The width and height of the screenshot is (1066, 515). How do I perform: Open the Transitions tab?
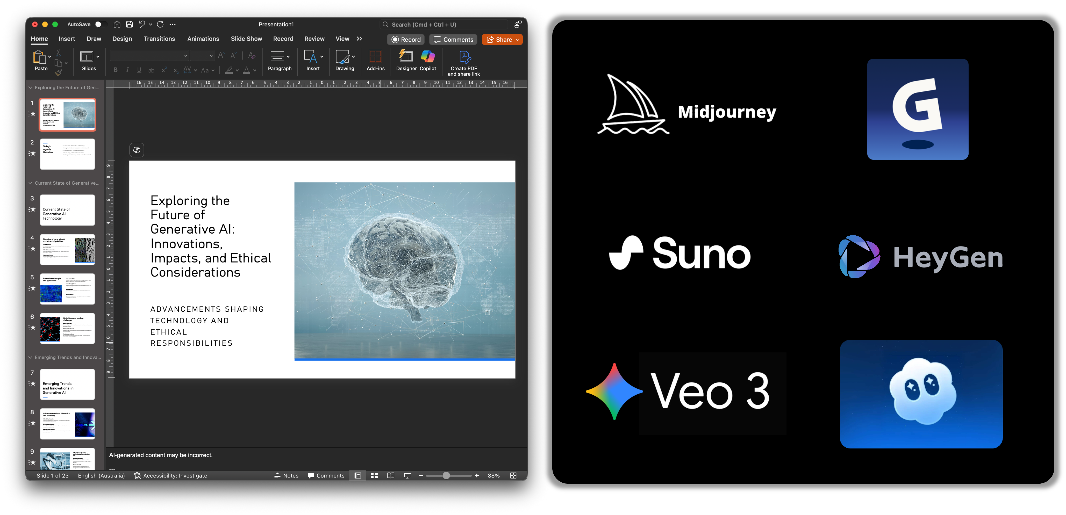[159, 39]
